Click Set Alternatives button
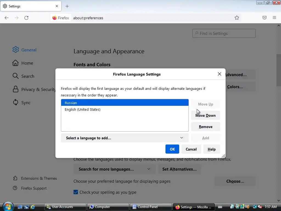This screenshot has height=211, width=281. tap(179, 169)
